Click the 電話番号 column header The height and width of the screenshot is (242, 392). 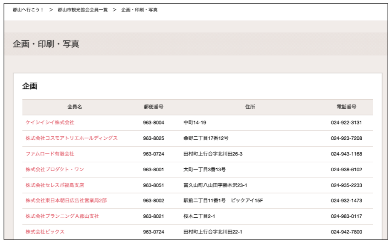346,107
